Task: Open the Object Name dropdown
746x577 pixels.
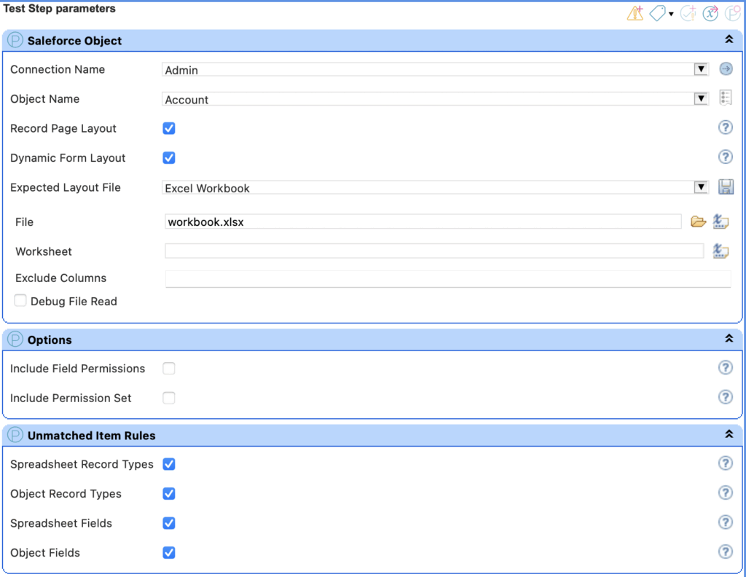Action: pos(700,99)
